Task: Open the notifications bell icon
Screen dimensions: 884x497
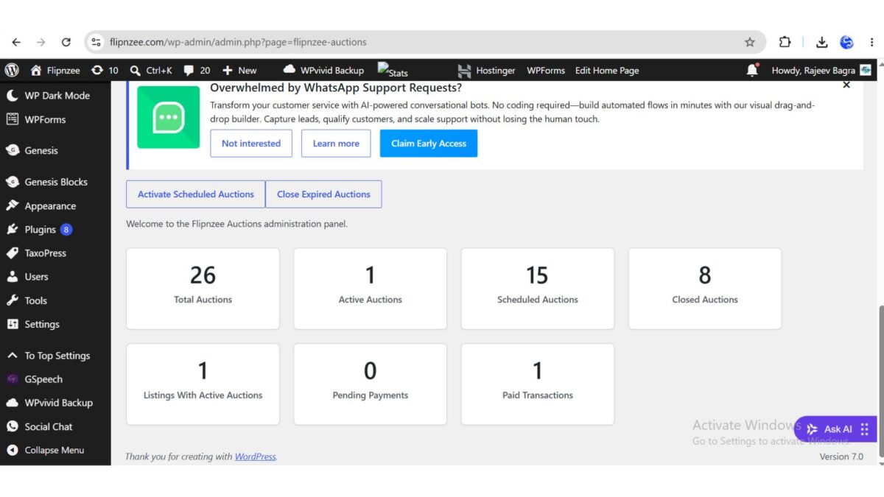Action: point(752,70)
